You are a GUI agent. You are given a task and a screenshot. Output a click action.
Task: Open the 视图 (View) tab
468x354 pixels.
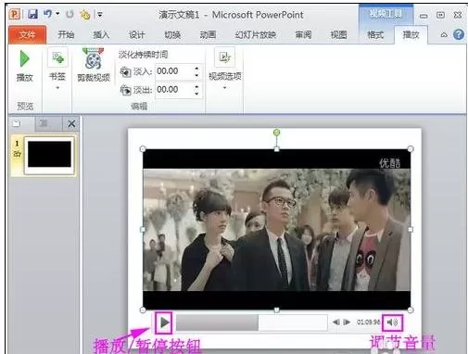(338, 34)
